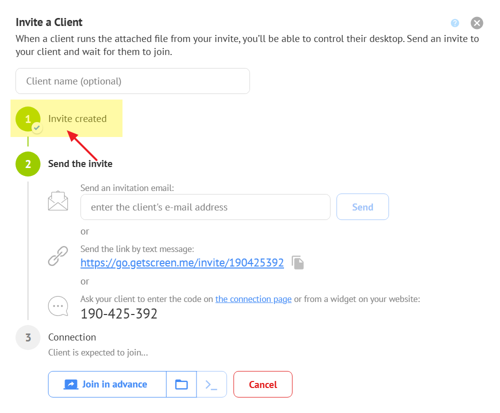The width and height of the screenshot is (500, 413).
Task: Close the Invite a Client dialog
Action: click(x=476, y=23)
